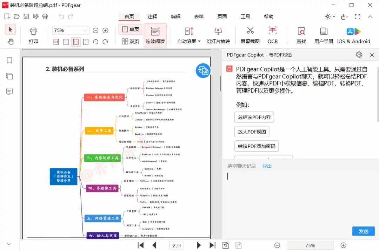
Task: Click the small printer icon in quick bar
Action: click(x=45, y=16)
